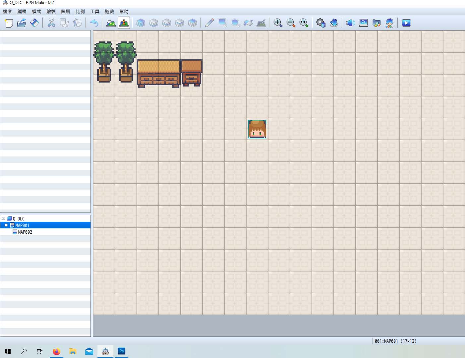The image size is (465, 358).
Task: Open Firefox from the taskbar
Action: (x=57, y=351)
